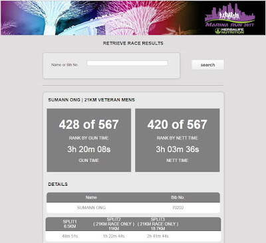Select the SUMANN ONG name cell
Viewport: 266px width, 243px height.
click(91, 208)
